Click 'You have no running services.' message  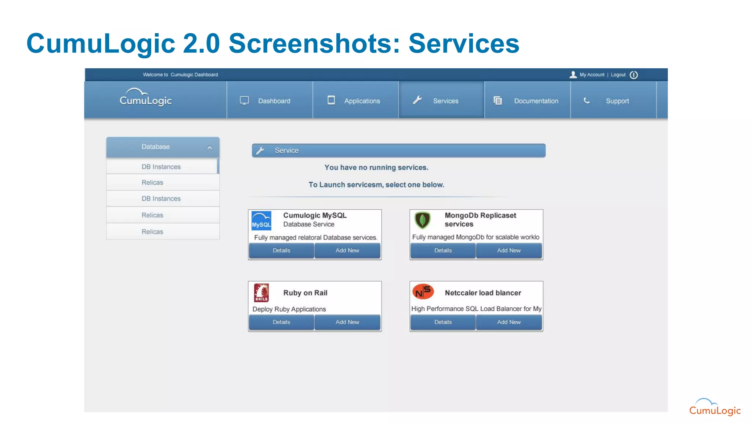tap(376, 167)
